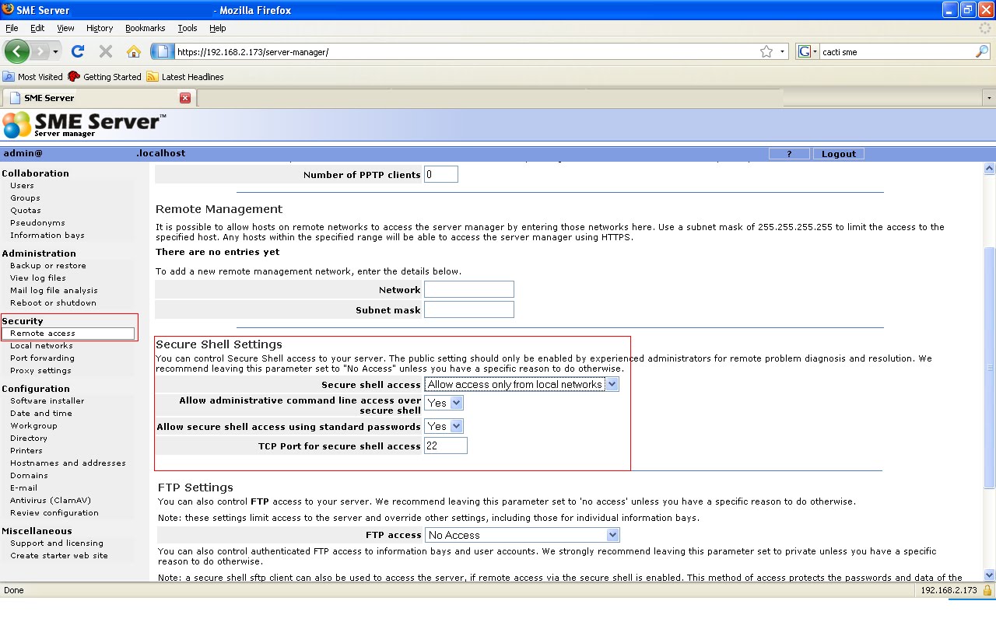Open Proxy settings
Image resolution: width=996 pixels, height=622 pixels.
tap(40, 371)
